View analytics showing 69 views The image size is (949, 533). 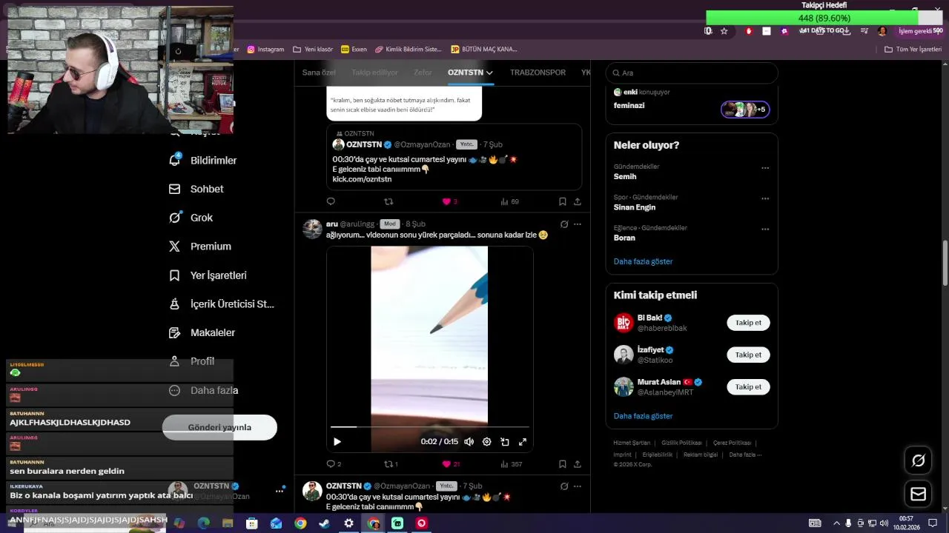point(510,201)
